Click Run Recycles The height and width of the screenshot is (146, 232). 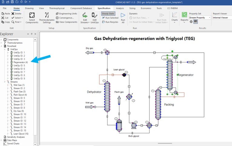[110, 22]
